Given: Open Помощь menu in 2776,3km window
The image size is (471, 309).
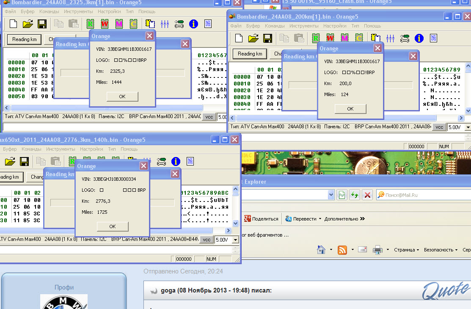Looking at the screenshot, I should point(129,149).
